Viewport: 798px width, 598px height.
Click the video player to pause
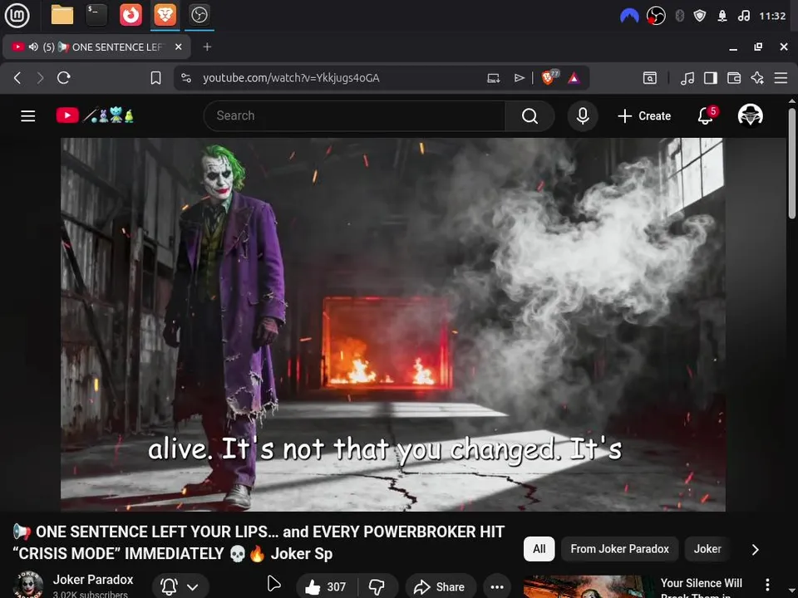coord(393,325)
